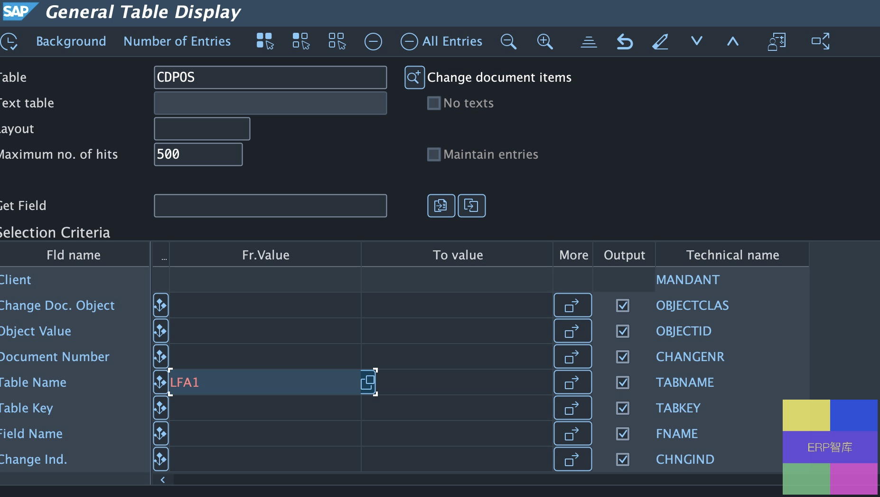Run the Background execution option
This screenshot has height=497, width=880.
click(71, 41)
